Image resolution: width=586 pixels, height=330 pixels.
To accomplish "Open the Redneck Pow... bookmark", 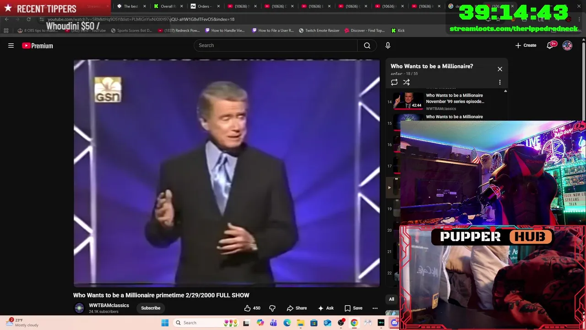I will tap(179, 31).
